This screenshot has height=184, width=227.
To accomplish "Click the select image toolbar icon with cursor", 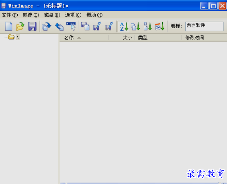I will point(71,26).
